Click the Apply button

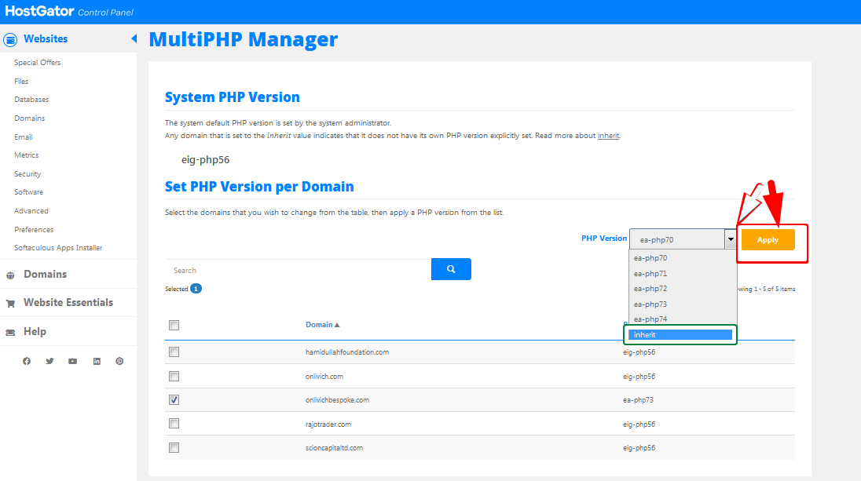pyautogui.click(x=768, y=239)
